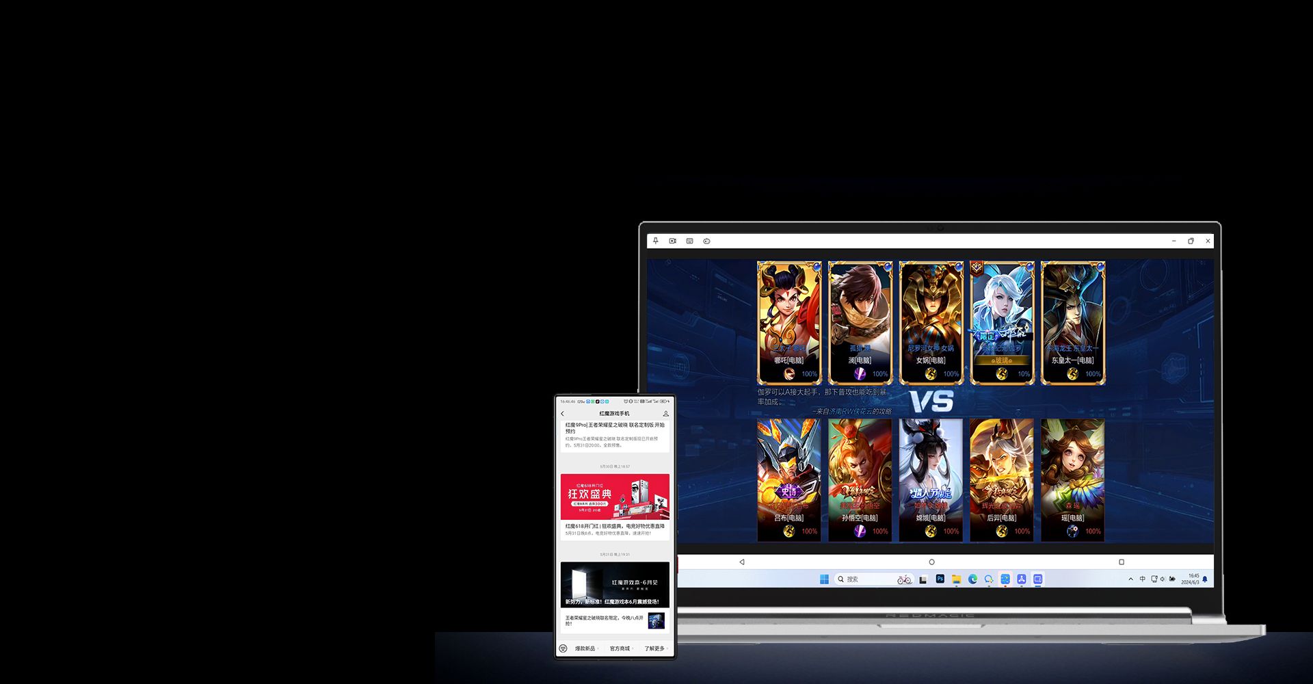
Task: Select the 东皇太一[电脑] hero card
Action: tap(1073, 323)
